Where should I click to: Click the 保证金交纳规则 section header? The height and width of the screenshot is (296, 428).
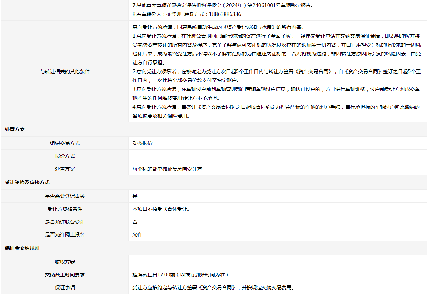(22, 248)
